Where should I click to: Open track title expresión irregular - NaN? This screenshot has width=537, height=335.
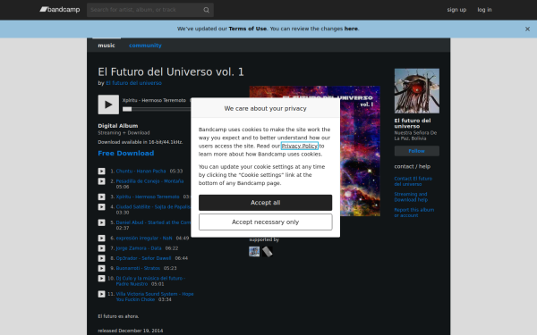[x=144, y=238]
